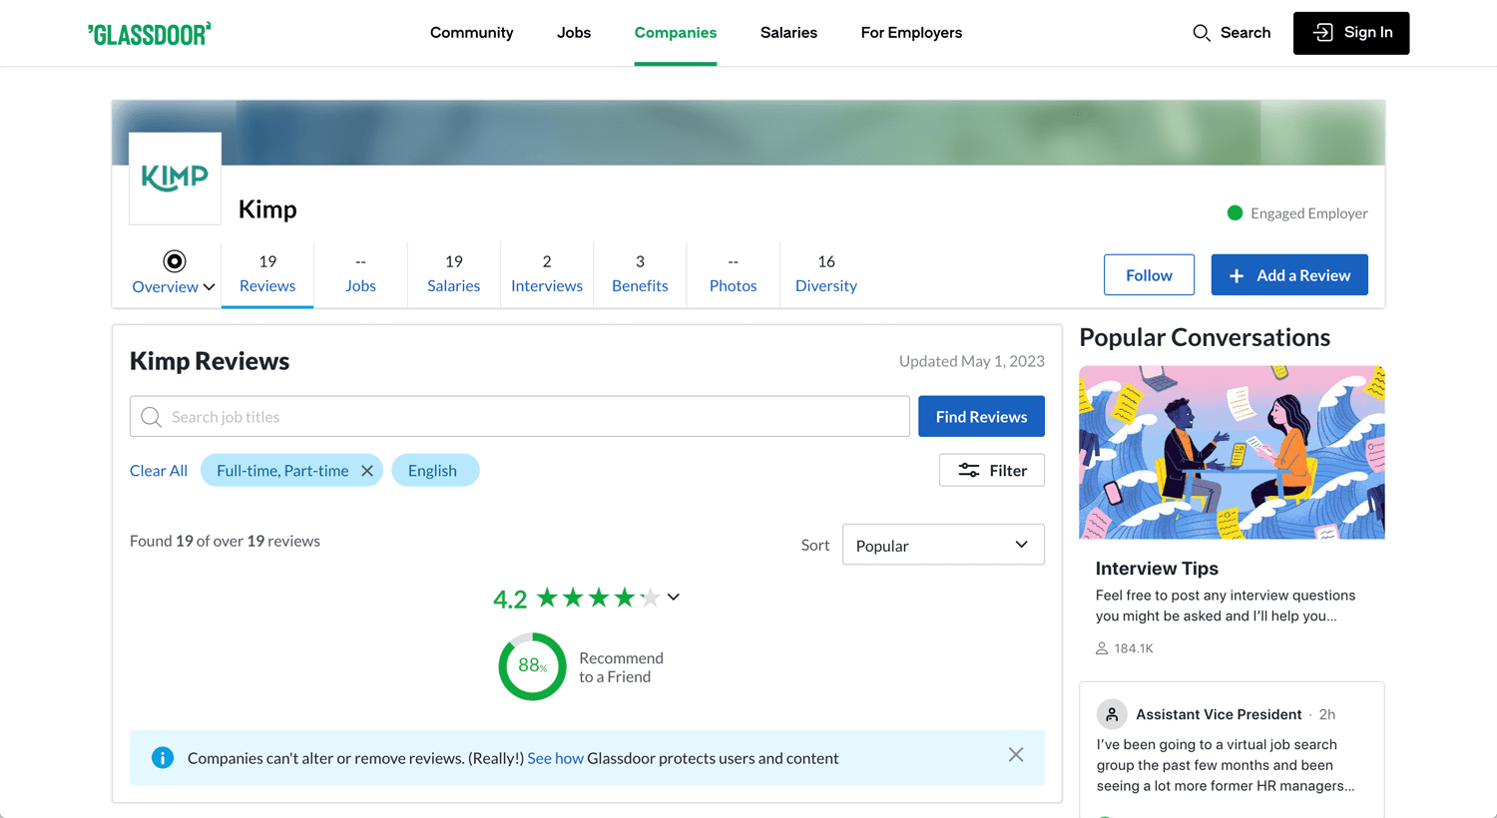1497x818 pixels.
Task: Click the star rating display
Action: (598, 598)
